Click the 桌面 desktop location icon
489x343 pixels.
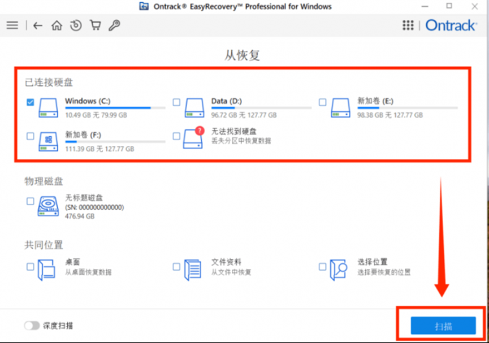point(46,270)
